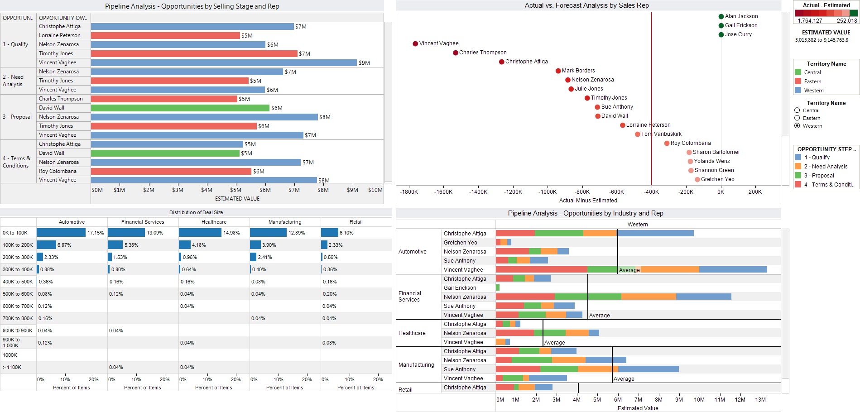Click the Automotive 0K to 100K 17.15% bar
Screen dimensions: 860x412
coord(61,233)
